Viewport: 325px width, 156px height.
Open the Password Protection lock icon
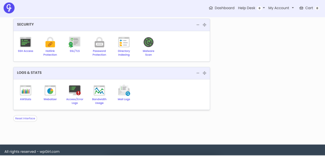[99, 42]
